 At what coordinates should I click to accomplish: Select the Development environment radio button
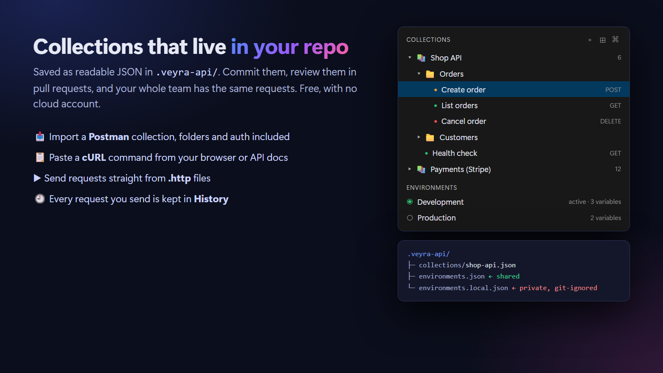[x=410, y=202]
